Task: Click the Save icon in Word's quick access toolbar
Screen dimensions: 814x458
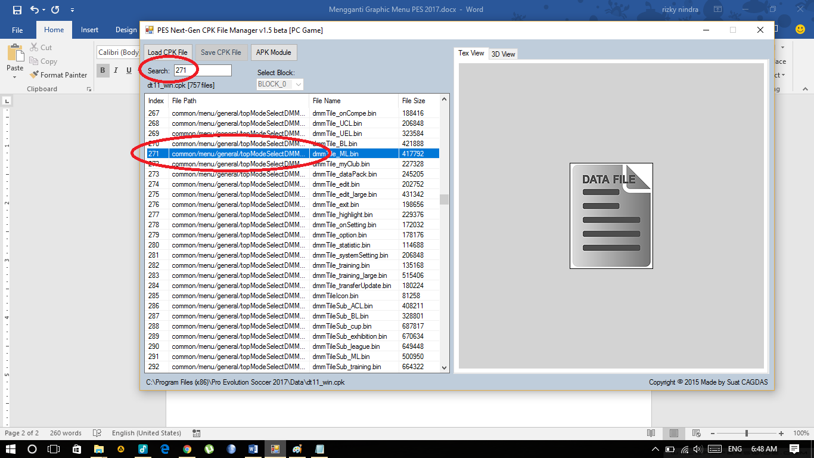Action: (17, 10)
